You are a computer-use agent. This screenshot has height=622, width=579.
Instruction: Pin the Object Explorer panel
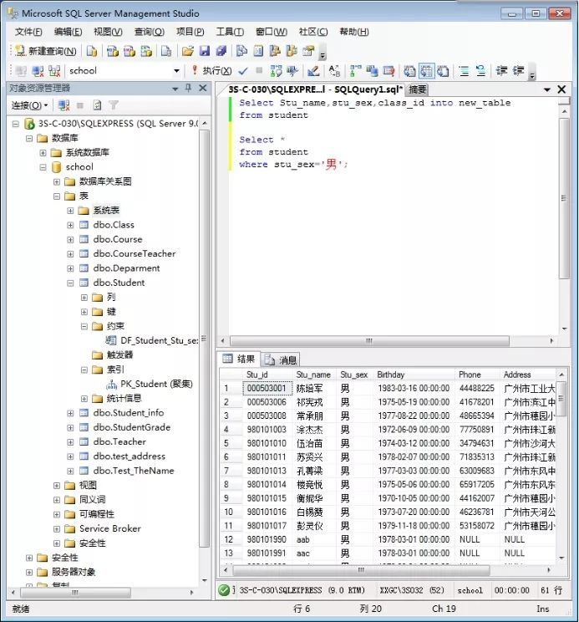188,88
